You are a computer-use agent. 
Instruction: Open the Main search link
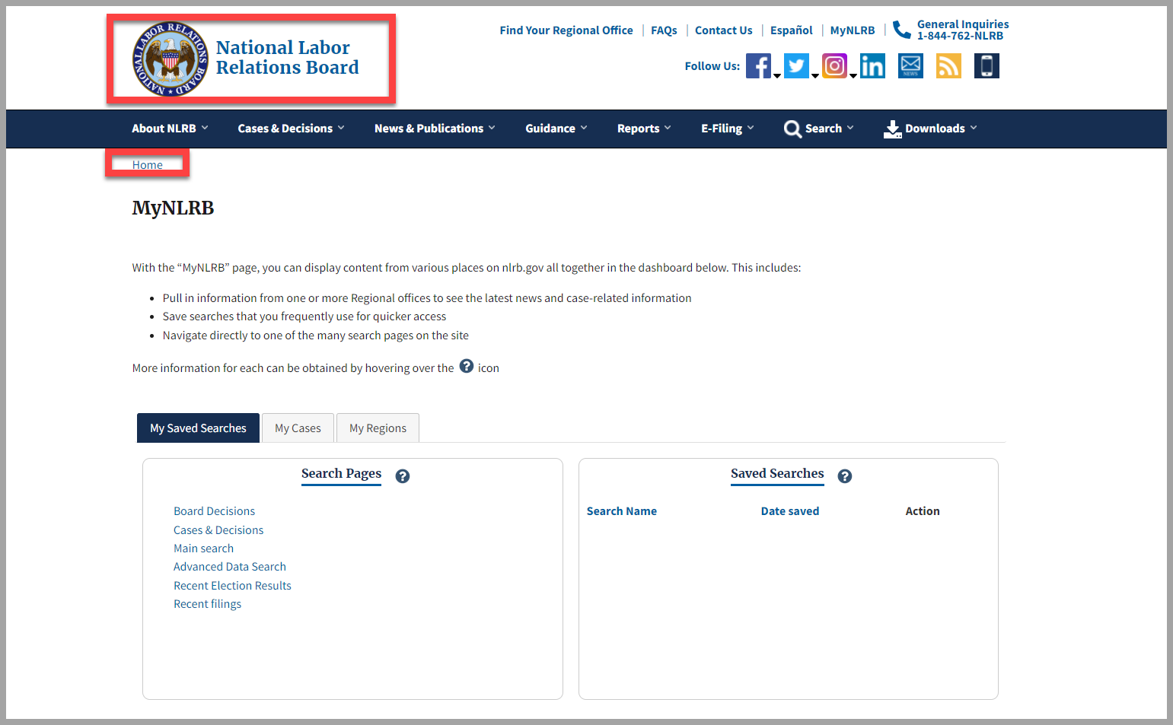coord(203,549)
